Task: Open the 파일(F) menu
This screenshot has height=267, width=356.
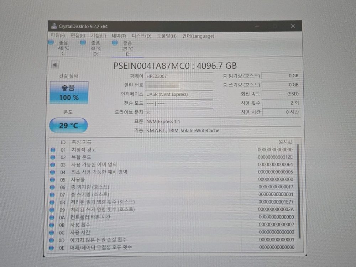Action: click(58, 35)
